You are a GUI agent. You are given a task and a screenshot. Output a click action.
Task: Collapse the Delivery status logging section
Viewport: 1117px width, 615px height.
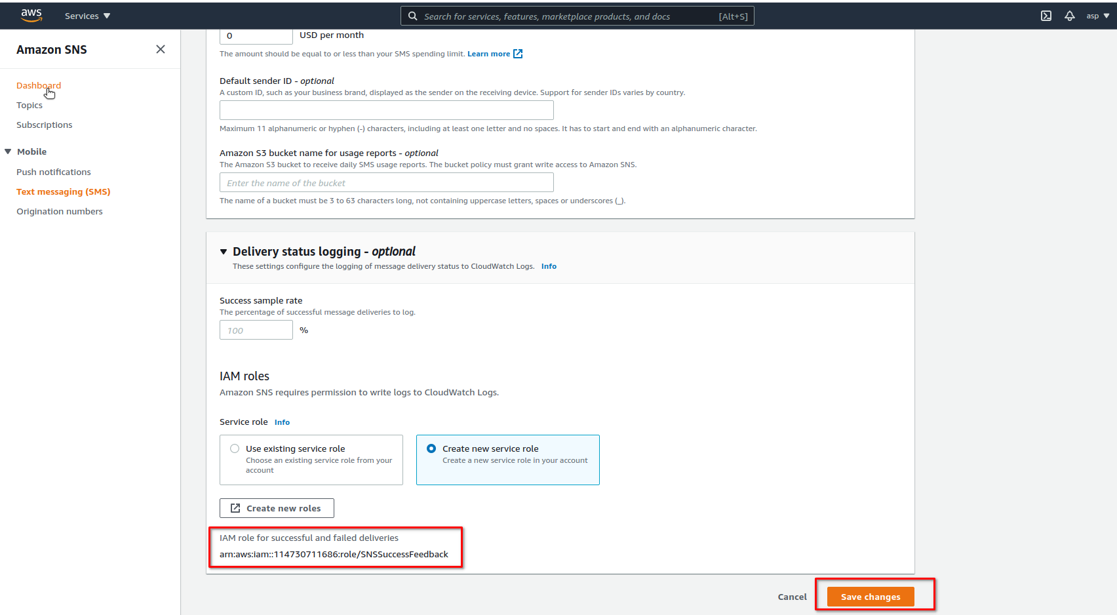pyautogui.click(x=224, y=252)
